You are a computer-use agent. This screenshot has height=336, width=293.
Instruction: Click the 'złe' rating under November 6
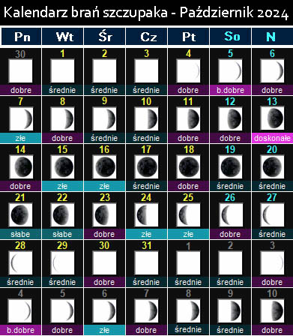(104, 330)
